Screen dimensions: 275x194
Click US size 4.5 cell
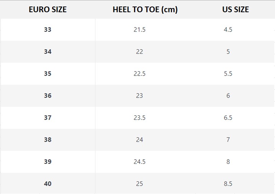228,29
